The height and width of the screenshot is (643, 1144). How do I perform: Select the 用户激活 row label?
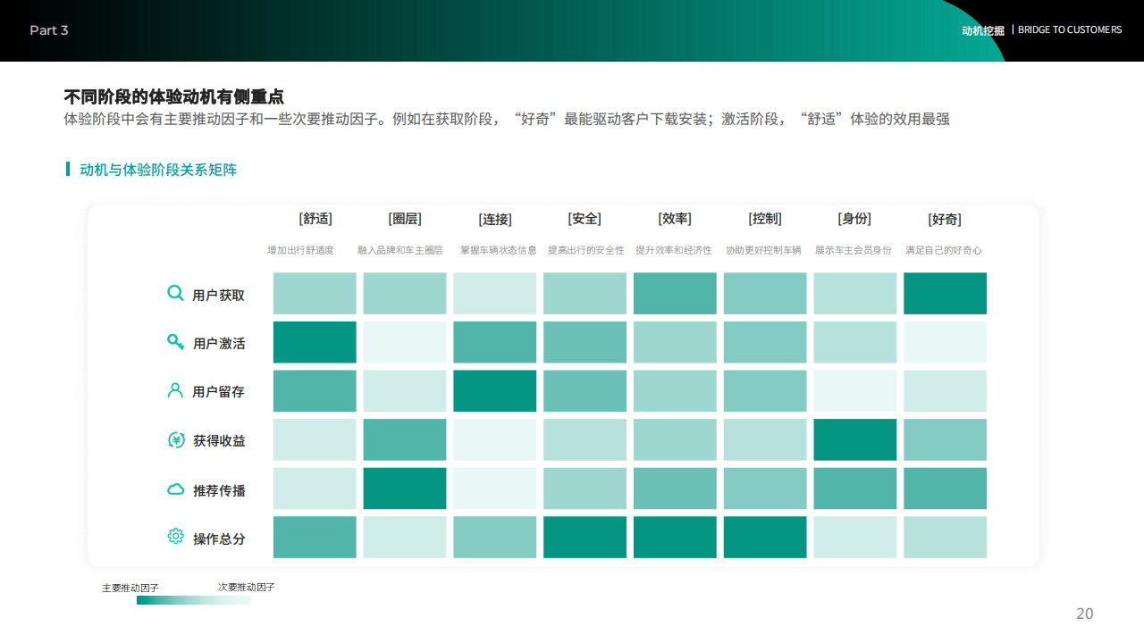(x=219, y=344)
